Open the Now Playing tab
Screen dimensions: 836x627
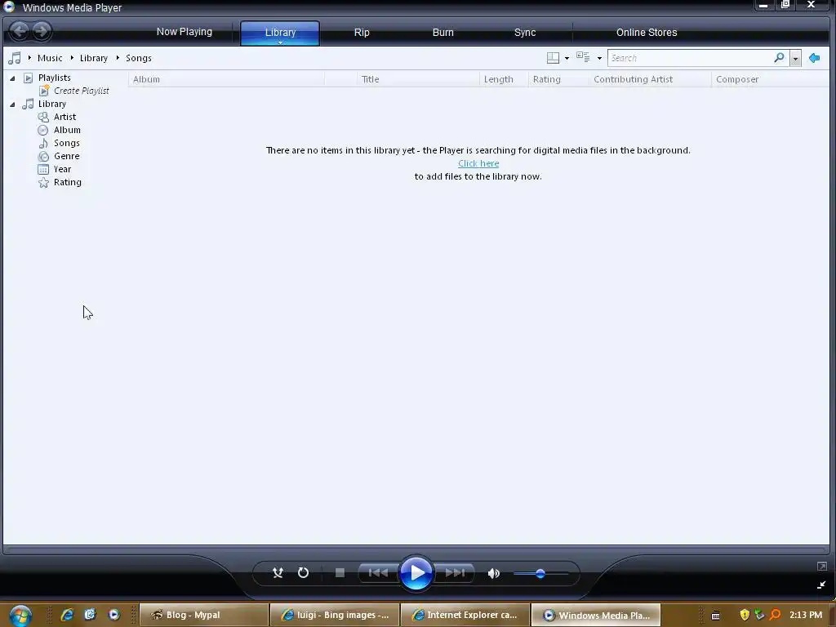tap(184, 32)
